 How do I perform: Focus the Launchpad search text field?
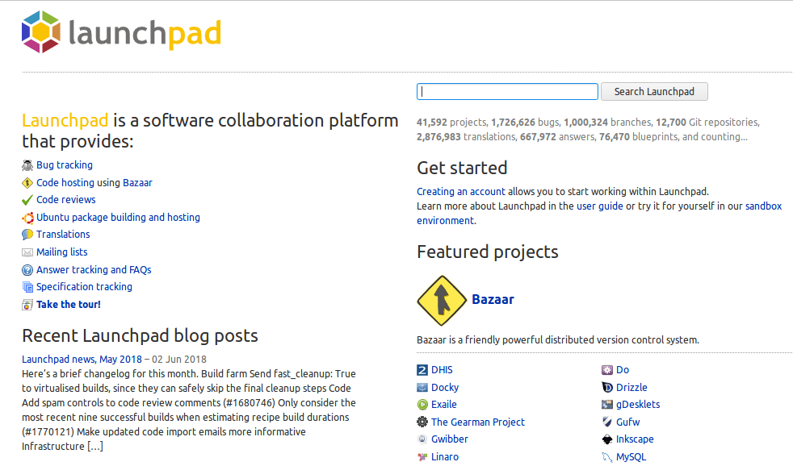[507, 92]
